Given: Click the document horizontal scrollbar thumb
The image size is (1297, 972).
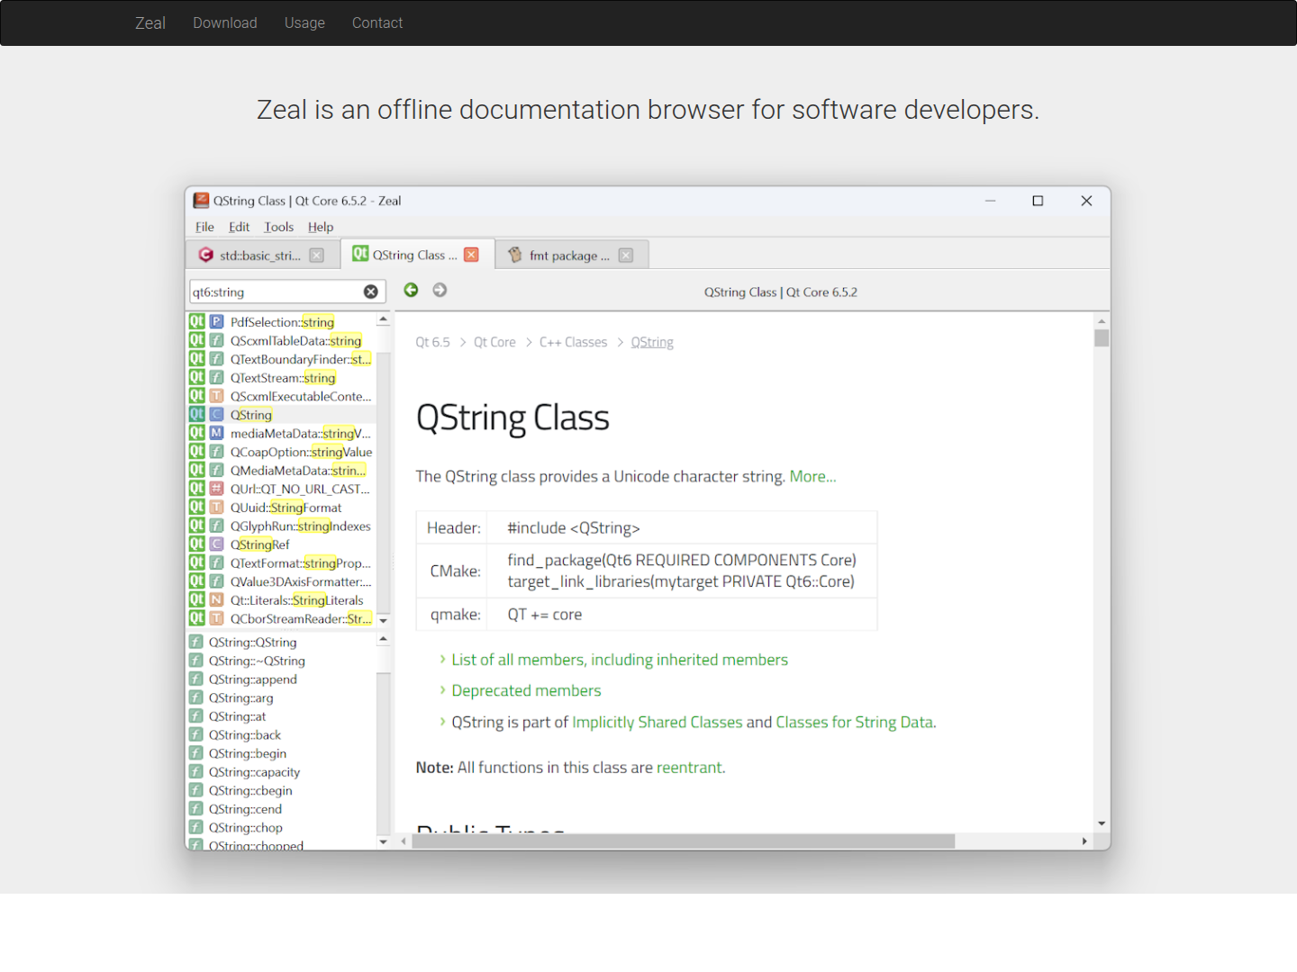Looking at the screenshot, I should tap(683, 841).
